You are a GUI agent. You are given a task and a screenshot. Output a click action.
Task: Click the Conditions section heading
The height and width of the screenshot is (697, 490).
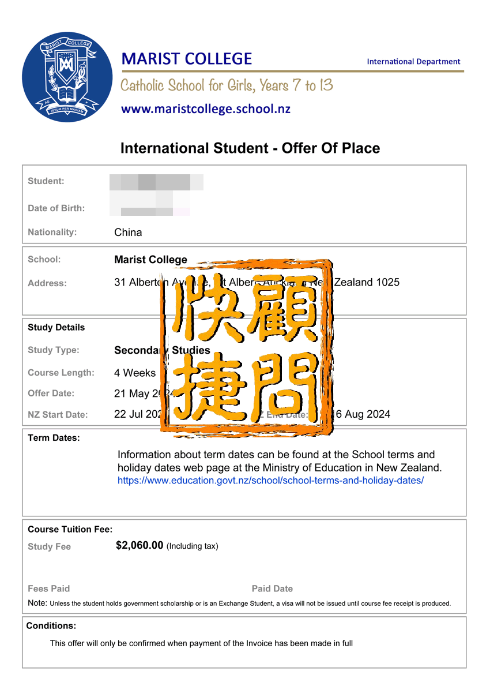tap(51, 625)
